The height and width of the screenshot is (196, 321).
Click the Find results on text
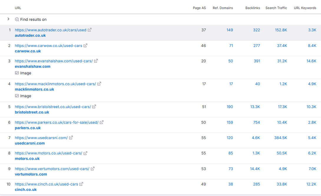33,19
